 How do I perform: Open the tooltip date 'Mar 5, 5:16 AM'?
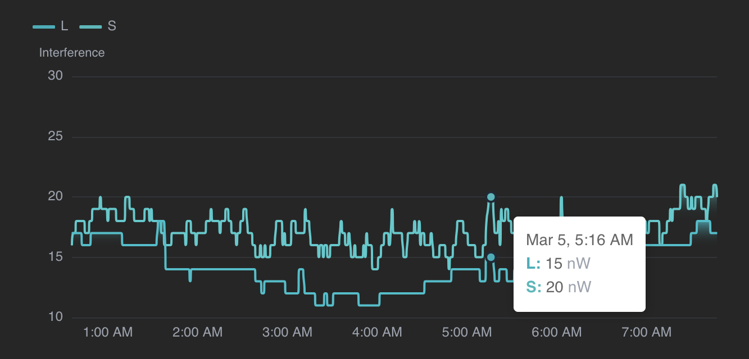578,240
